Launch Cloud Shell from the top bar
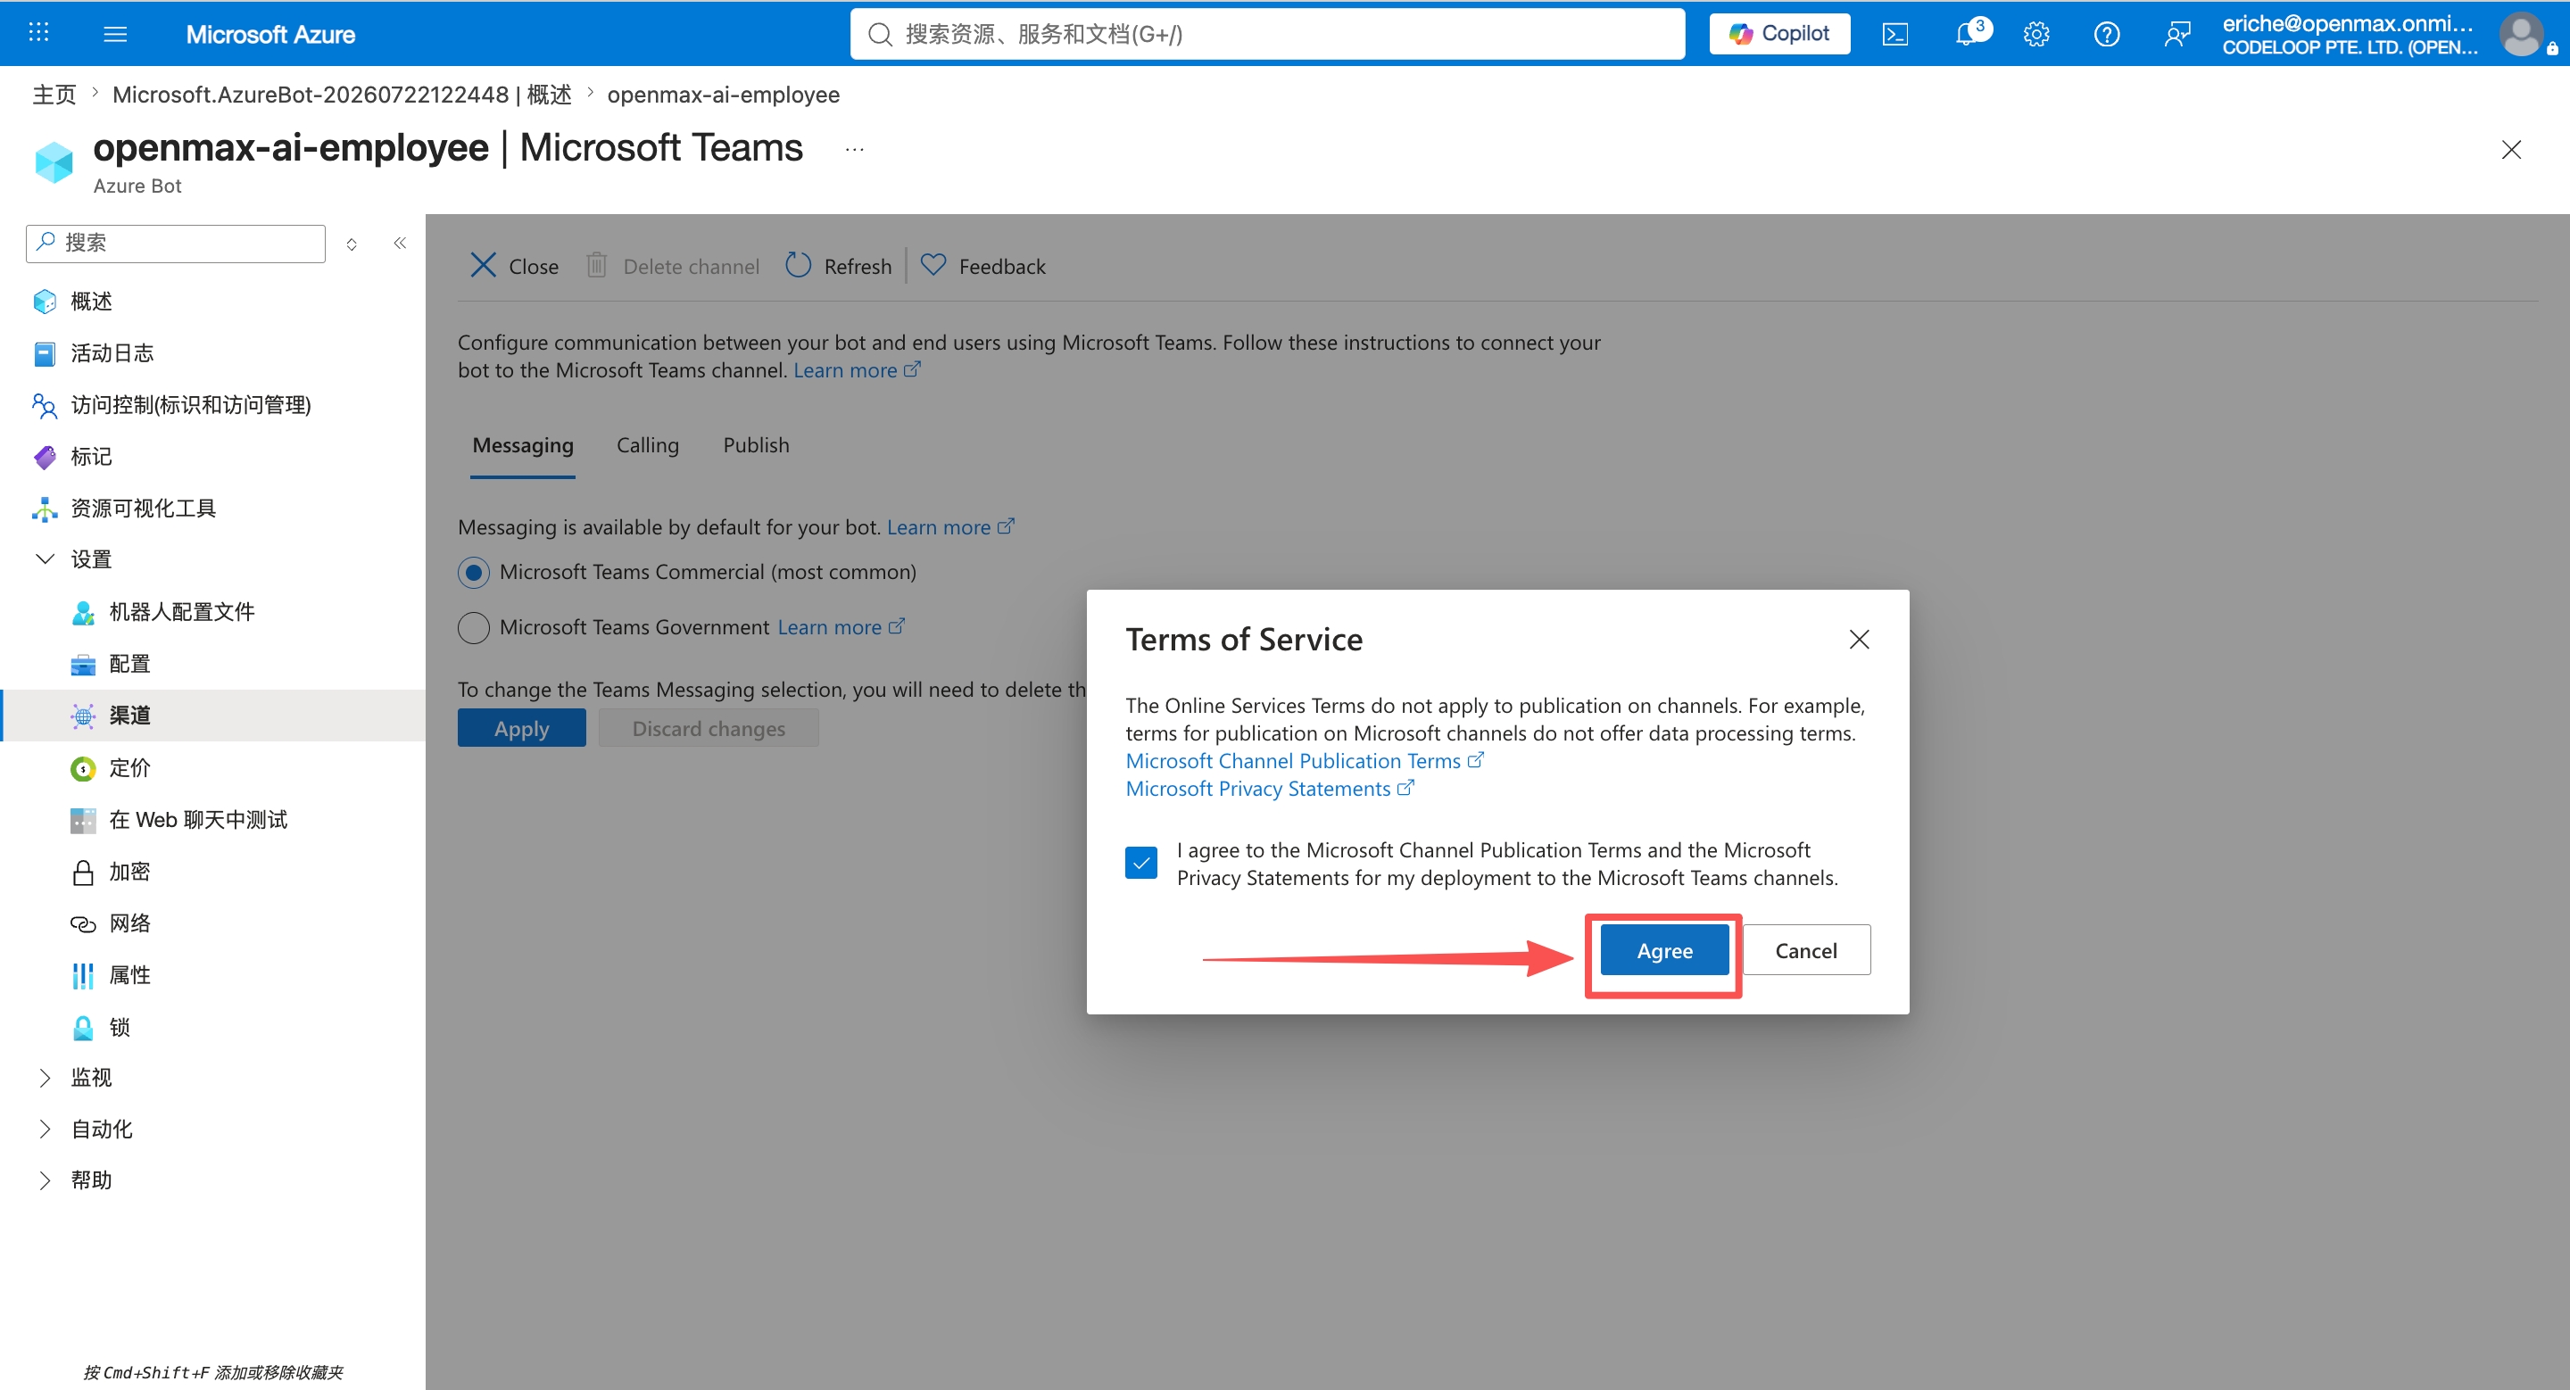This screenshot has width=2570, height=1390. point(1894,34)
